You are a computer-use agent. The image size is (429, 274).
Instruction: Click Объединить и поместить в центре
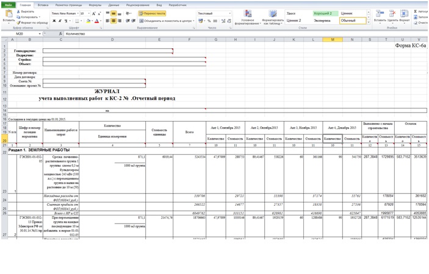click(x=165, y=21)
